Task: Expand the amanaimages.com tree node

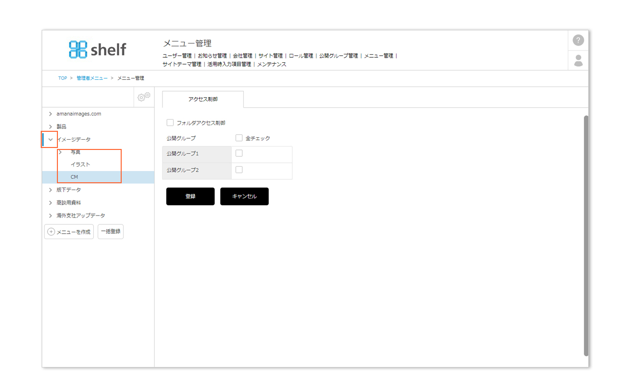Action: click(x=50, y=114)
